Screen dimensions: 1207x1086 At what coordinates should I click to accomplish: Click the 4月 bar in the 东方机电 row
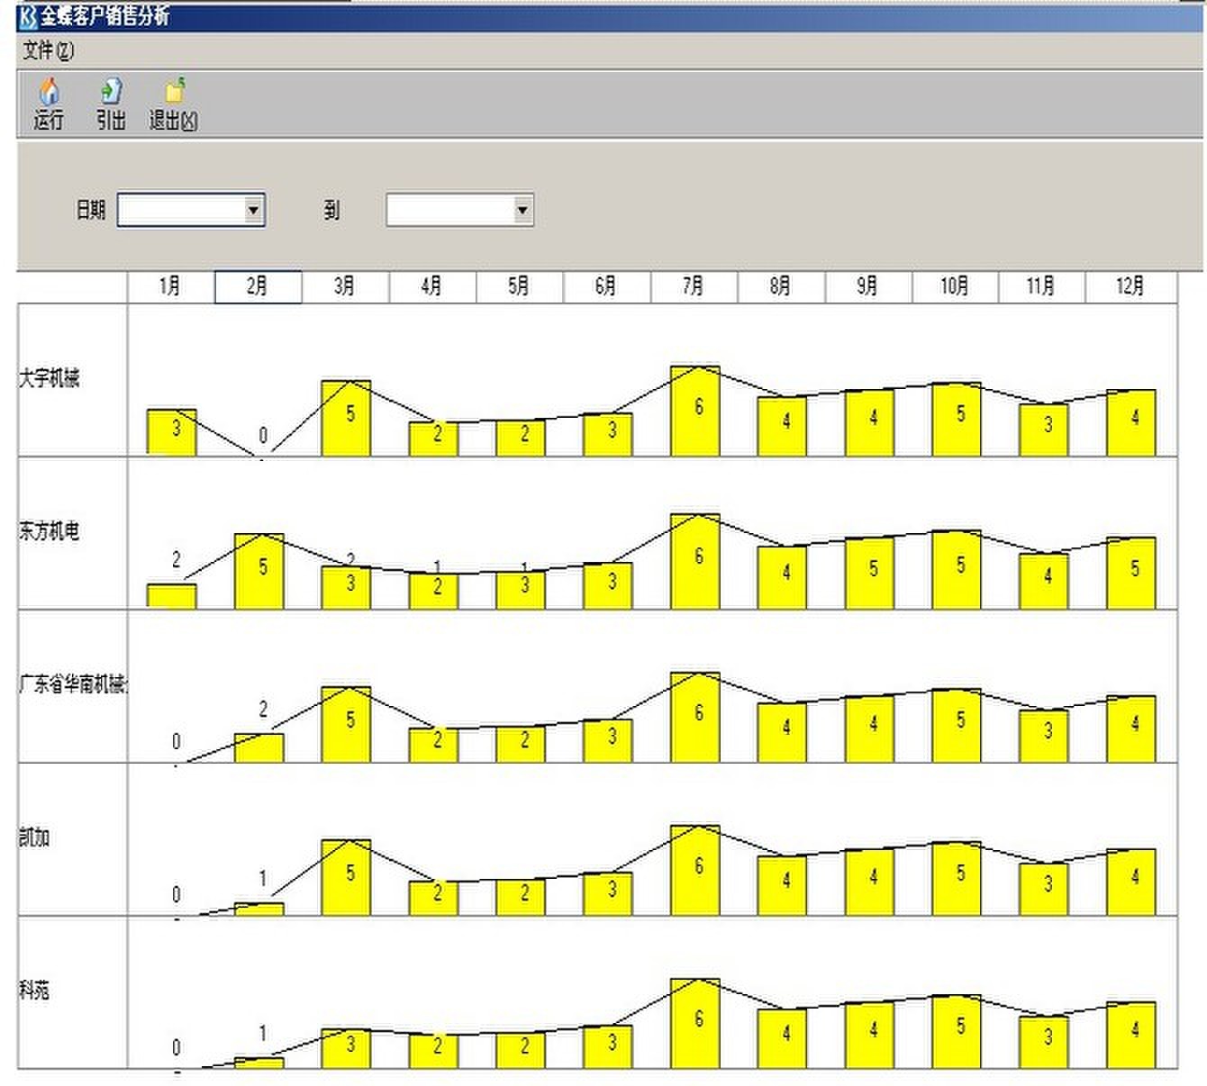pyautogui.click(x=433, y=591)
